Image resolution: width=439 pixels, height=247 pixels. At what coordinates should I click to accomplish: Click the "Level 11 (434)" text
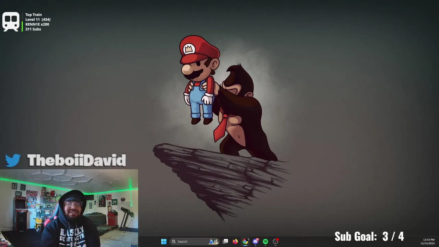click(x=38, y=20)
